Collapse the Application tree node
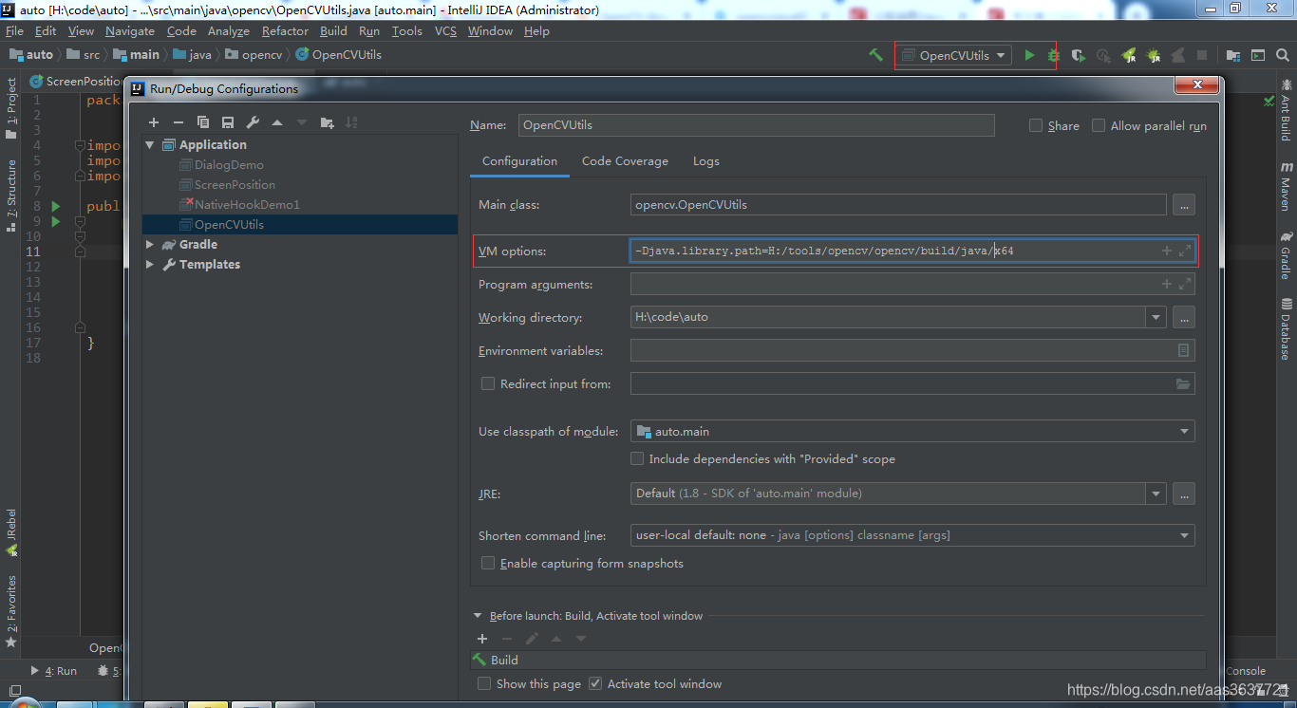This screenshot has height=708, width=1297. pyautogui.click(x=150, y=144)
